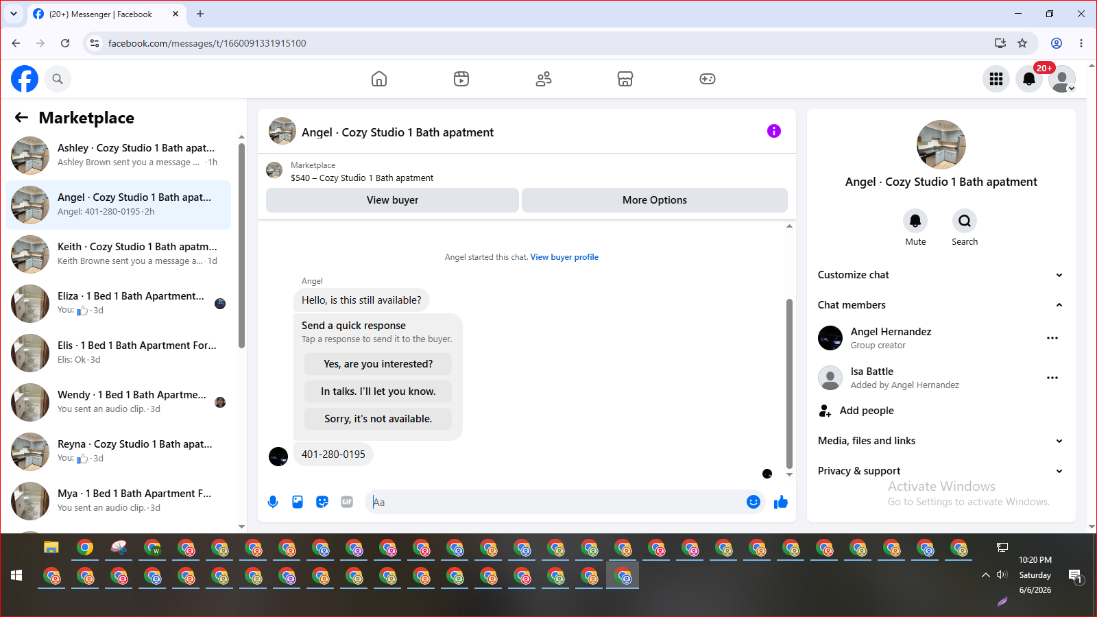Screen dimensions: 1097x617
Task: Click the 'Hello, is this still available?' message
Action: [361, 300]
